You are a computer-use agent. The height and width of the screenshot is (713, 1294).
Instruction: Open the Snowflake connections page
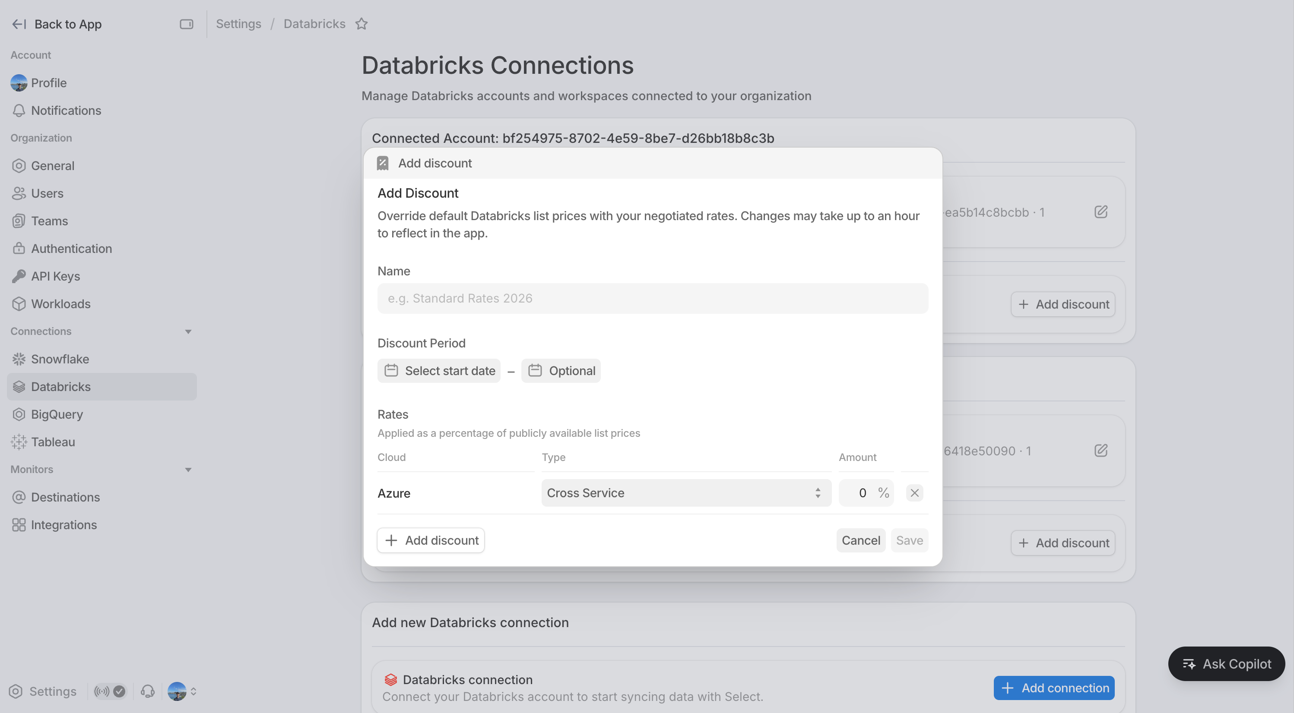(60, 359)
